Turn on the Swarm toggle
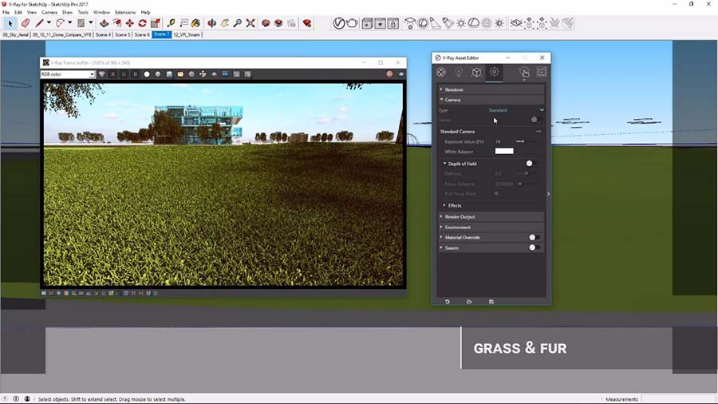Viewport: 718px width, 404px height. point(534,248)
